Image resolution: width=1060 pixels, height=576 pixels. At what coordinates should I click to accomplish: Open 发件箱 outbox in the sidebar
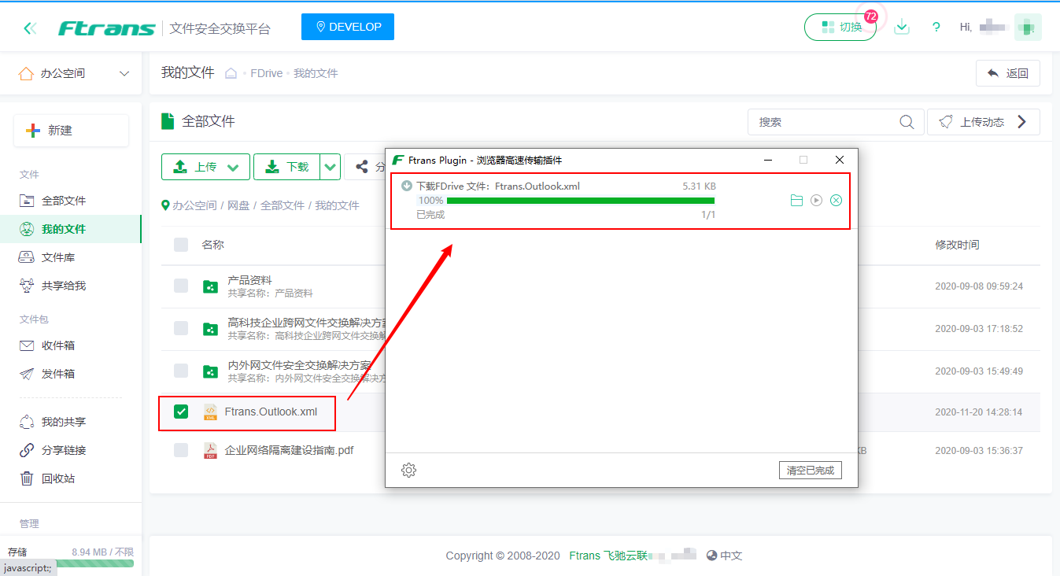tap(57, 374)
